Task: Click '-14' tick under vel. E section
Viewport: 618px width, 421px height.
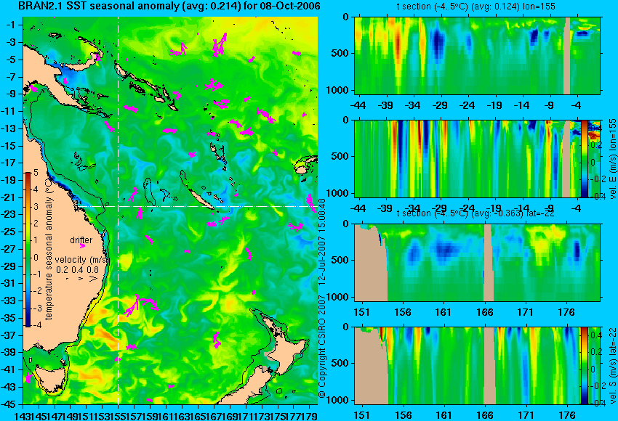Action: tap(522, 208)
